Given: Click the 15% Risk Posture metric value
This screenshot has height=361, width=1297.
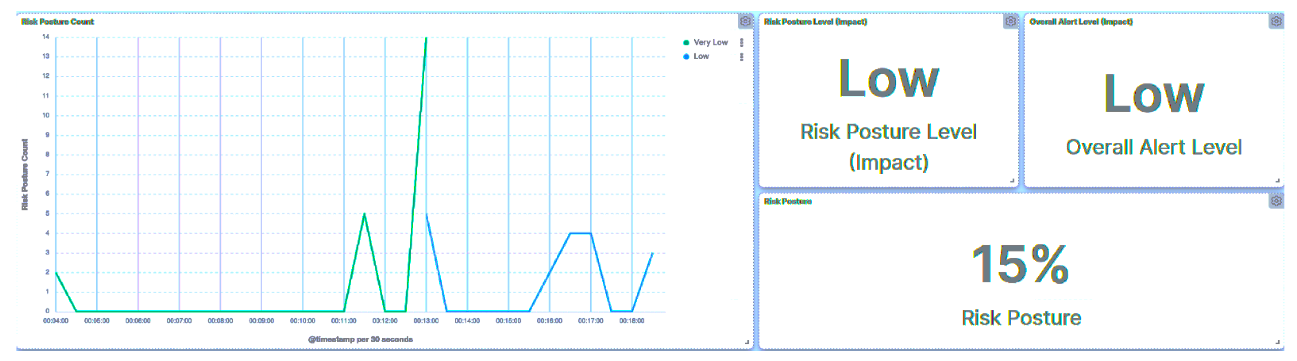Looking at the screenshot, I should click(x=1020, y=264).
